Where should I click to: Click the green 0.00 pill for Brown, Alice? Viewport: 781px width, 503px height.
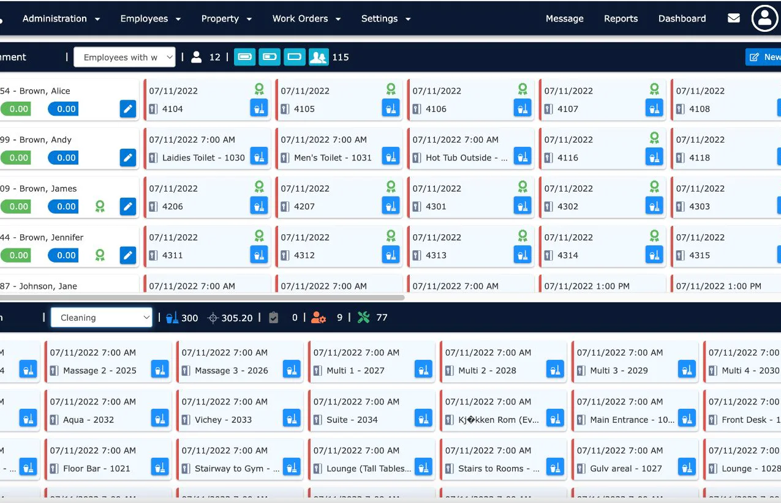[x=17, y=109]
